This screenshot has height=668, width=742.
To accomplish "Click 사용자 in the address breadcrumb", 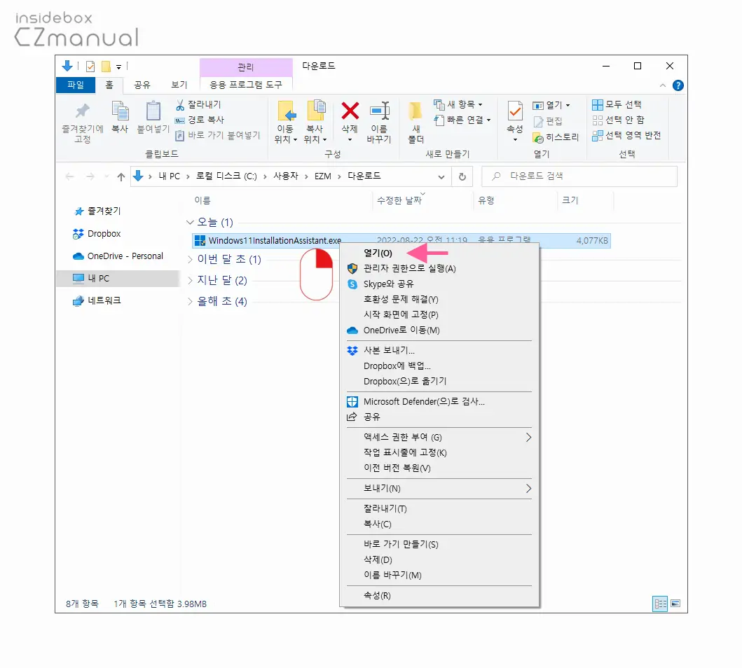I will (286, 176).
